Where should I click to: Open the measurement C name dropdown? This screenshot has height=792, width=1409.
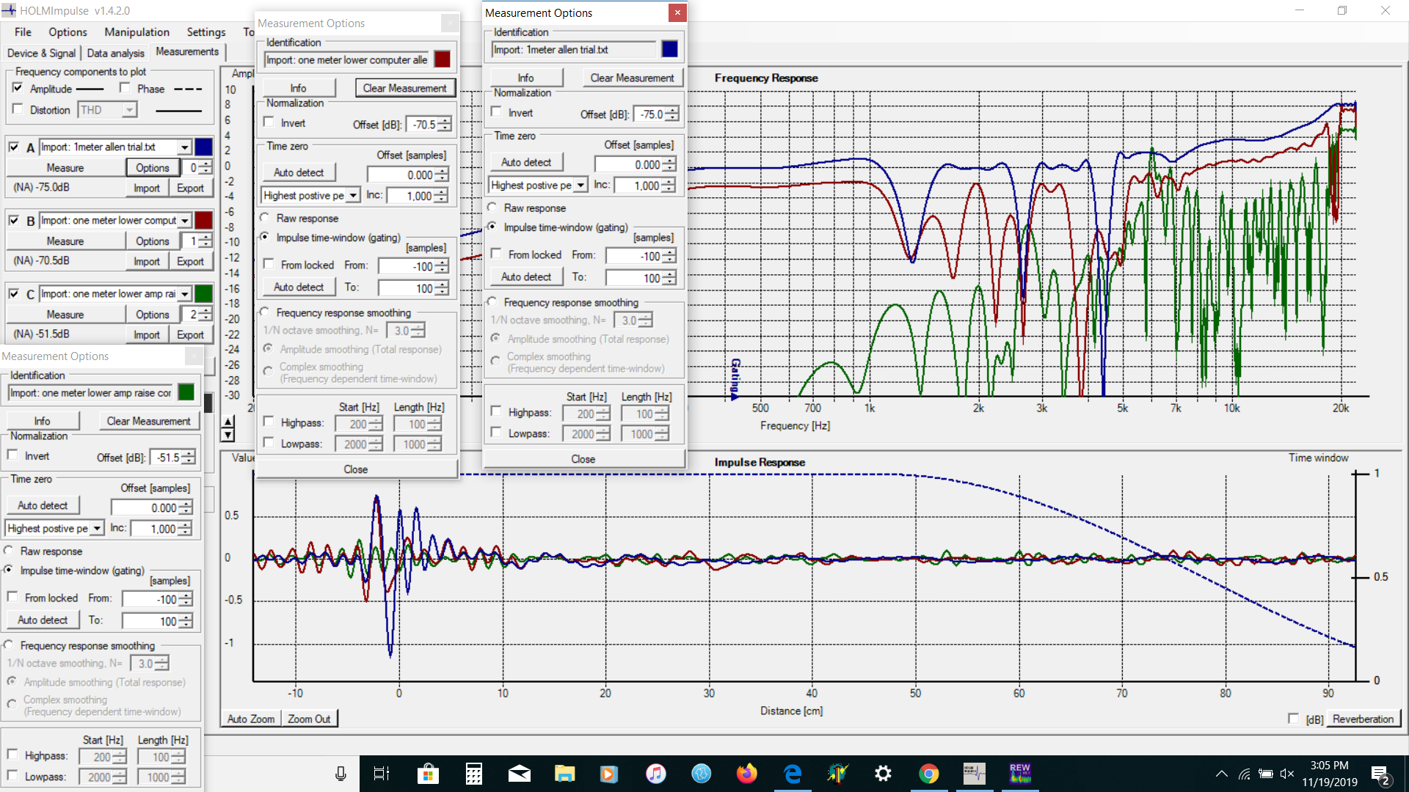[x=185, y=294]
